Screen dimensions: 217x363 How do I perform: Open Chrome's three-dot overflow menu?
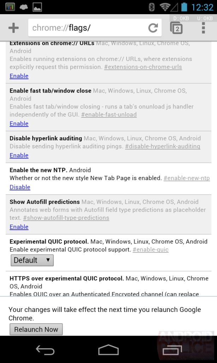click(203, 28)
